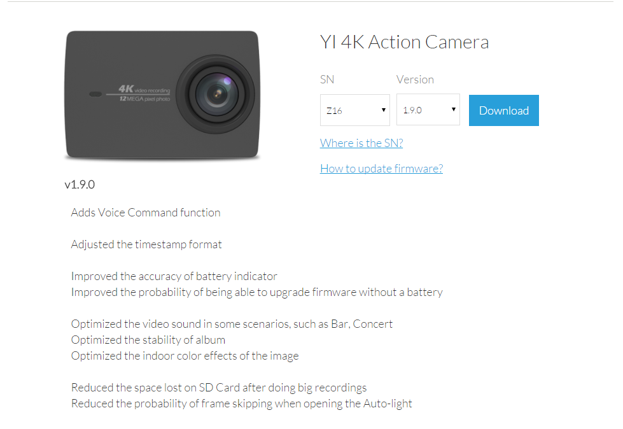Expand the Version dropdown showing 1.9.0
The width and height of the screenshot is (623, 429).
[428, 110]
